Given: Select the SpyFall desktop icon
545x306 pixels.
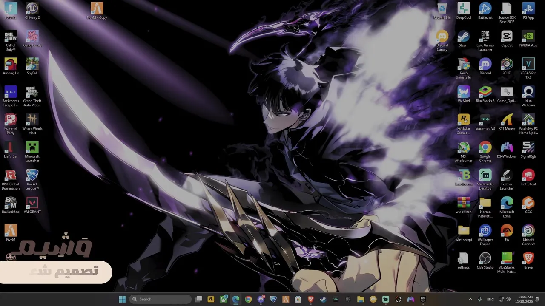Looking at the screenshot, I should [x=32, y=66].
